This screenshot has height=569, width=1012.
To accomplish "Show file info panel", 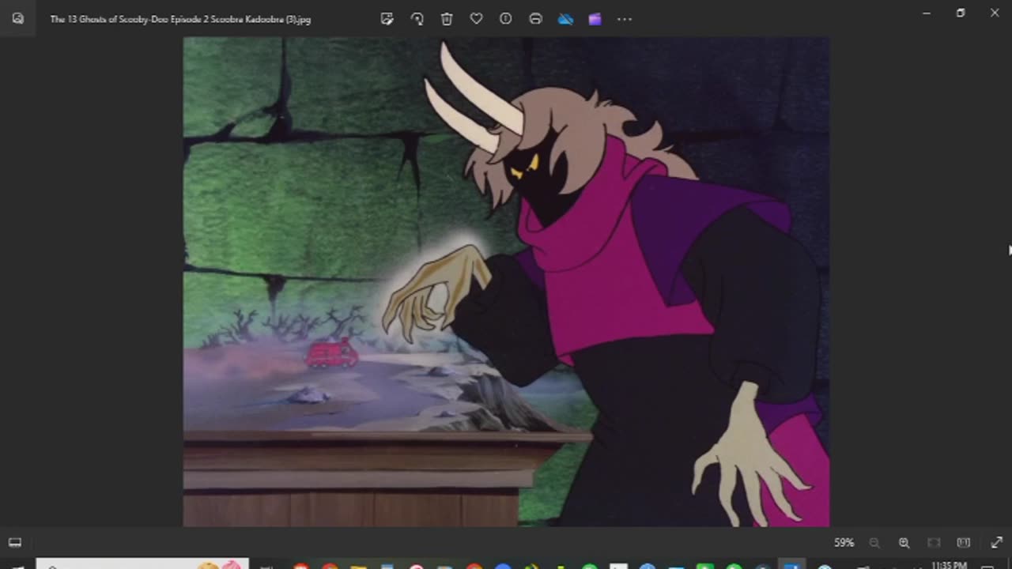I will tap(506, 19).
